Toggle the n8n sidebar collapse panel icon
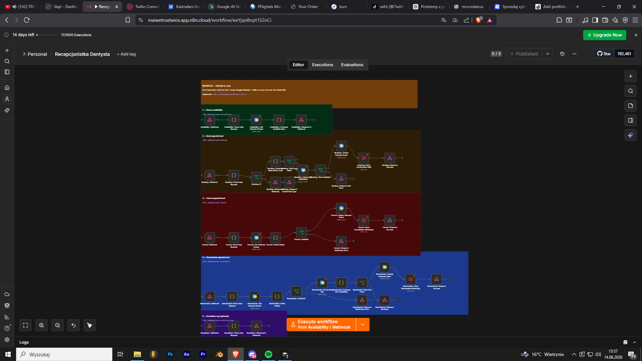 (x=7, y=72)
